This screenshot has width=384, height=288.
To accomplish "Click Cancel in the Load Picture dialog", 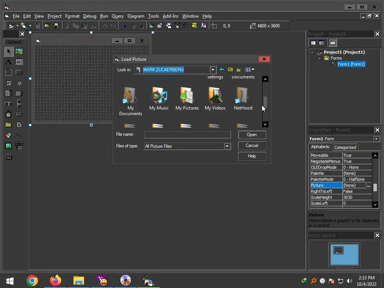I will (x=252, y=145).
